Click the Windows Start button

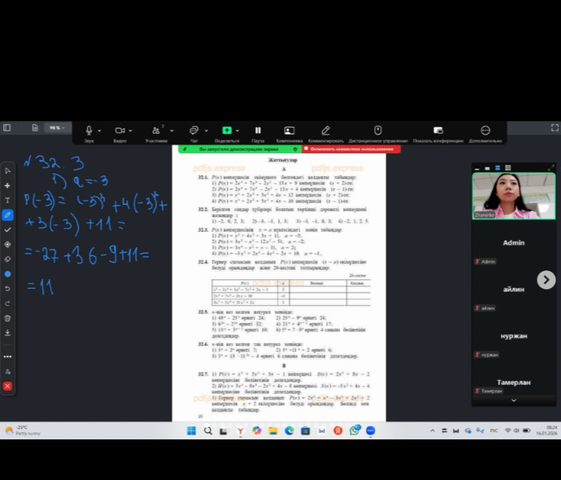coord(191,430)
